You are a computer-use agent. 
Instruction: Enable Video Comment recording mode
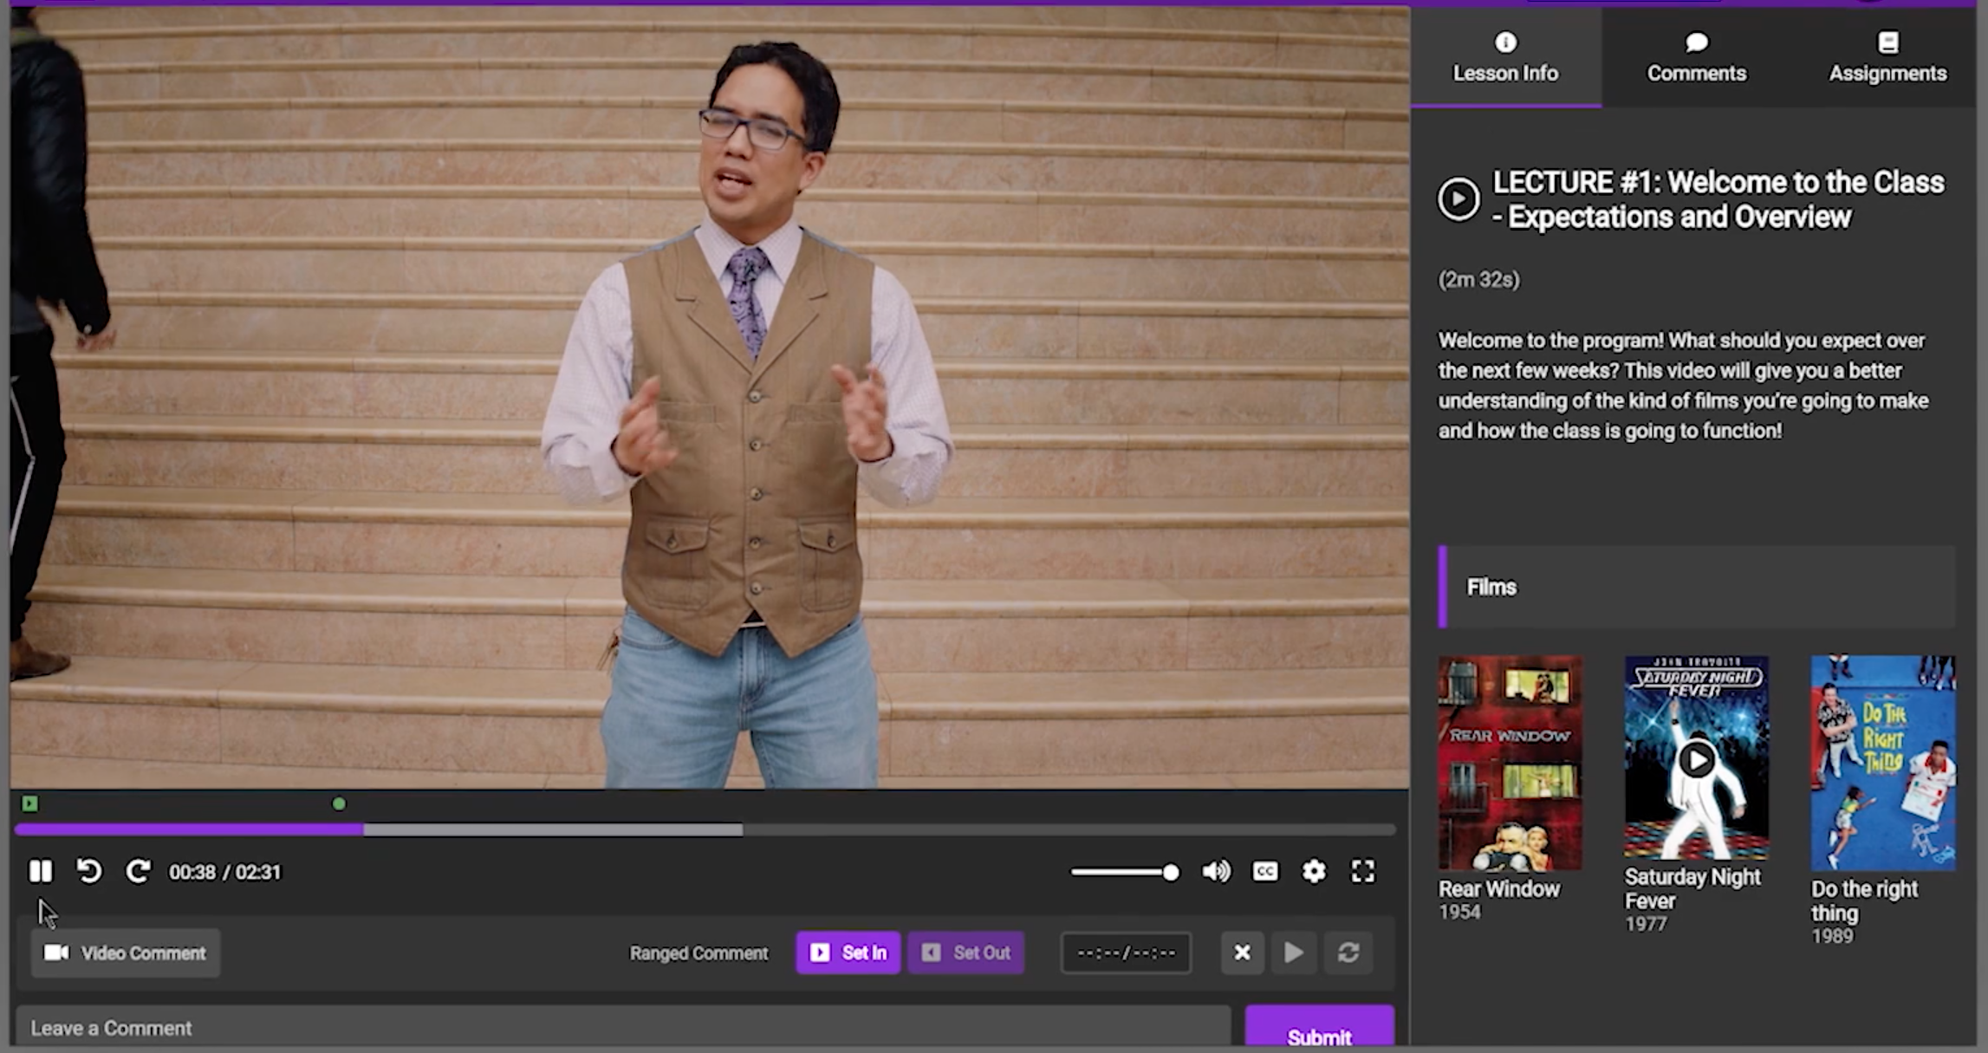tap(124, 952)
